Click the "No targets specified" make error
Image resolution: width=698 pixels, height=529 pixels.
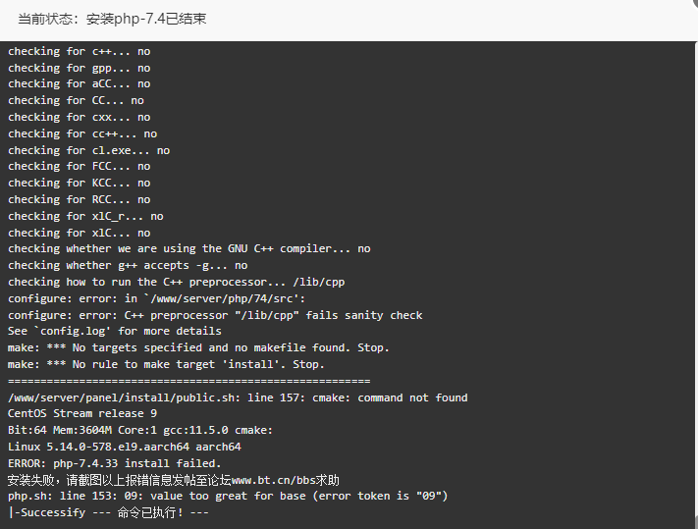click(198, 347)
